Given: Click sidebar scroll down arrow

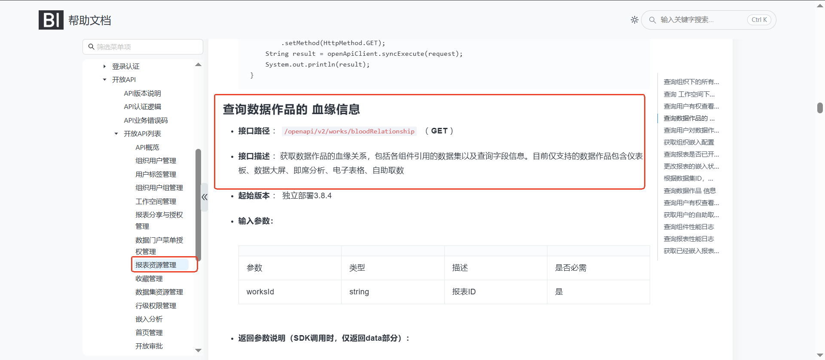Looking at the screenshot, I should (x=198, y=350).
